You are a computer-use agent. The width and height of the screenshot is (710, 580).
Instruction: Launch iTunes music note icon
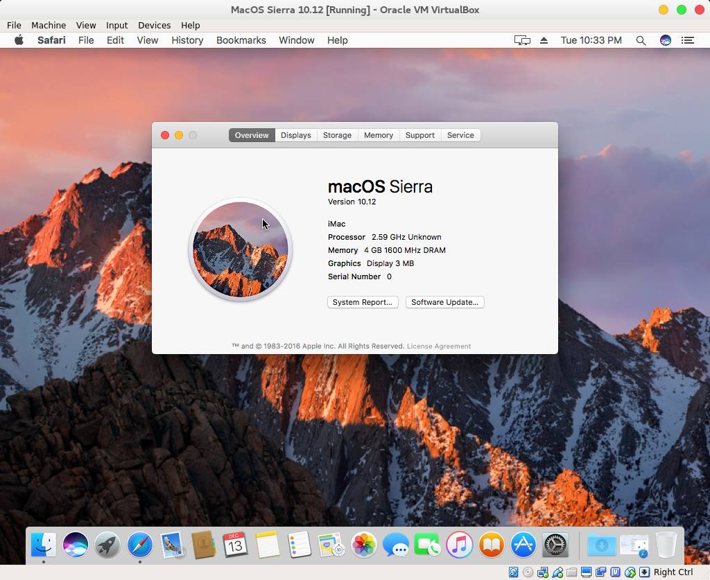[x=459, y=544]
